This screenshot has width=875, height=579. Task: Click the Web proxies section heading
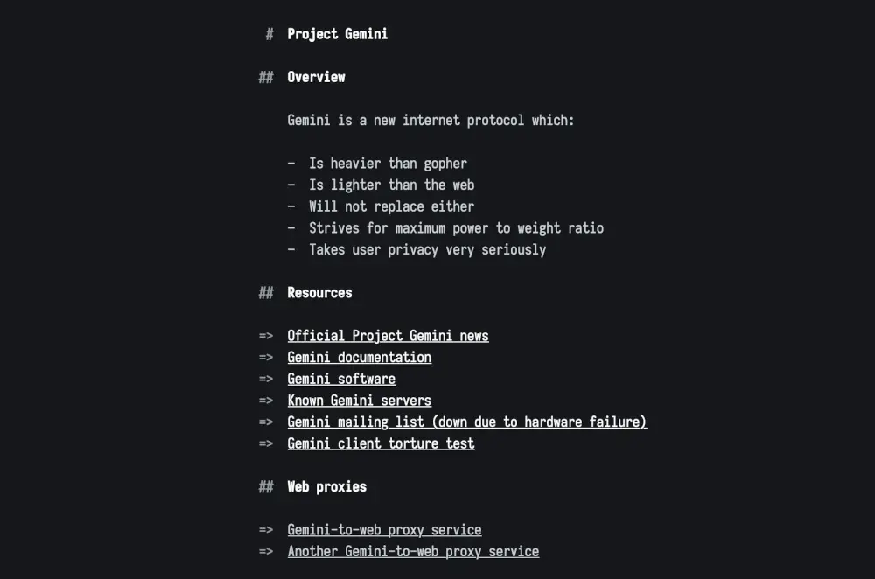pos(326,486)
